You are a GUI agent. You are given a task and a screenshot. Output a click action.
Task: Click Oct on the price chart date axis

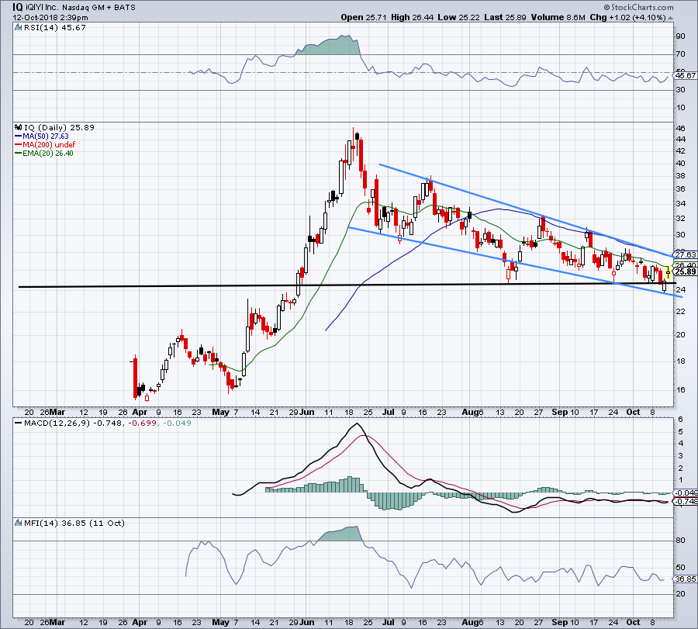tap(633, 412)
